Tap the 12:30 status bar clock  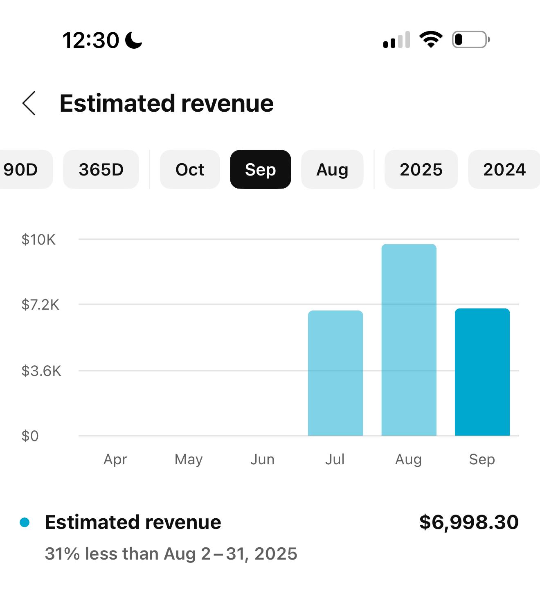pyautogui.click(x=90, y=40)
